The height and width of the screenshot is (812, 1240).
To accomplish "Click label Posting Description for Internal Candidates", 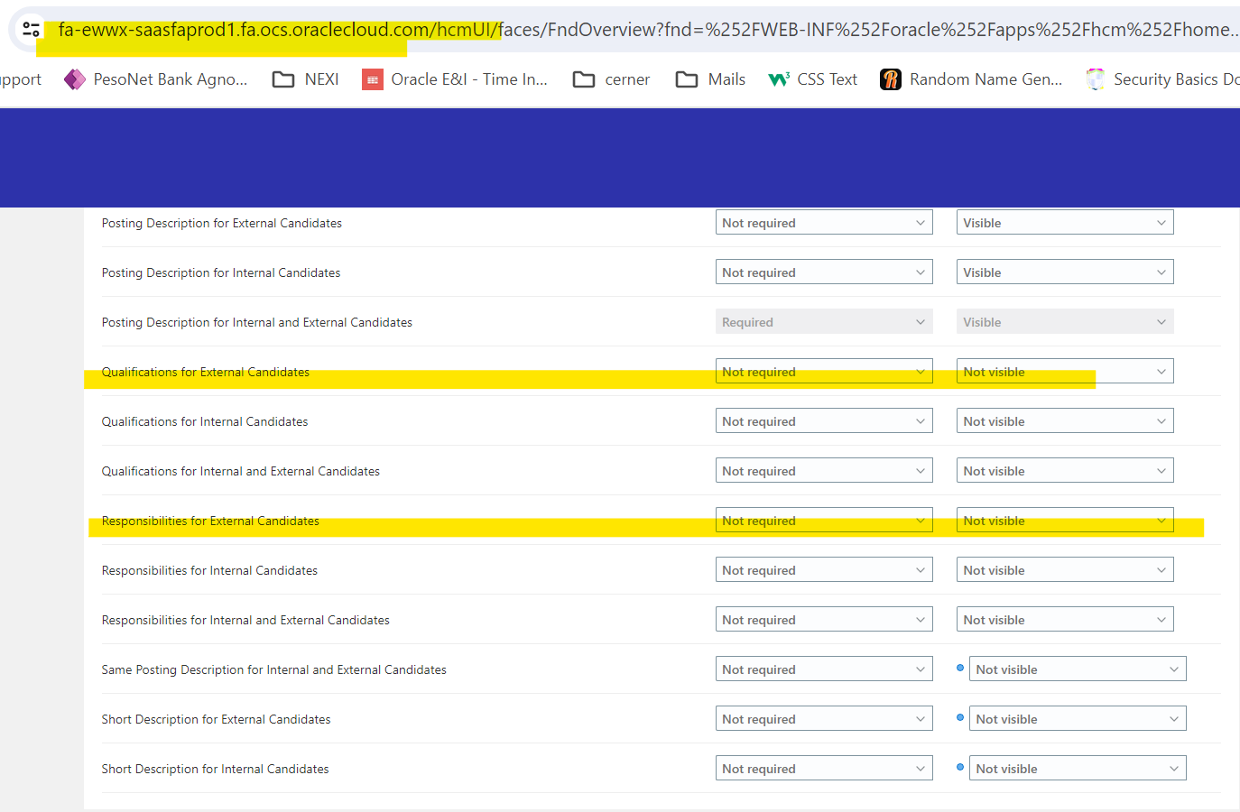I will [x=221, y=272].
